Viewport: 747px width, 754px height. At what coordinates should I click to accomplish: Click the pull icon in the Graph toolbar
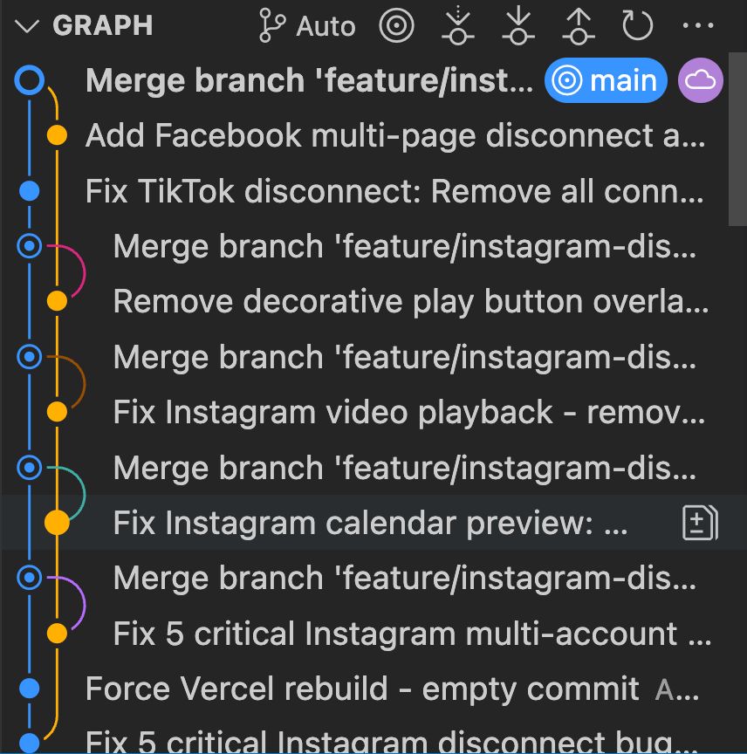[518, 25]
